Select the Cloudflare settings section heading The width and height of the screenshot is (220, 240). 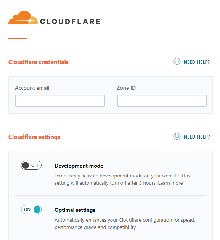point(34,137)
